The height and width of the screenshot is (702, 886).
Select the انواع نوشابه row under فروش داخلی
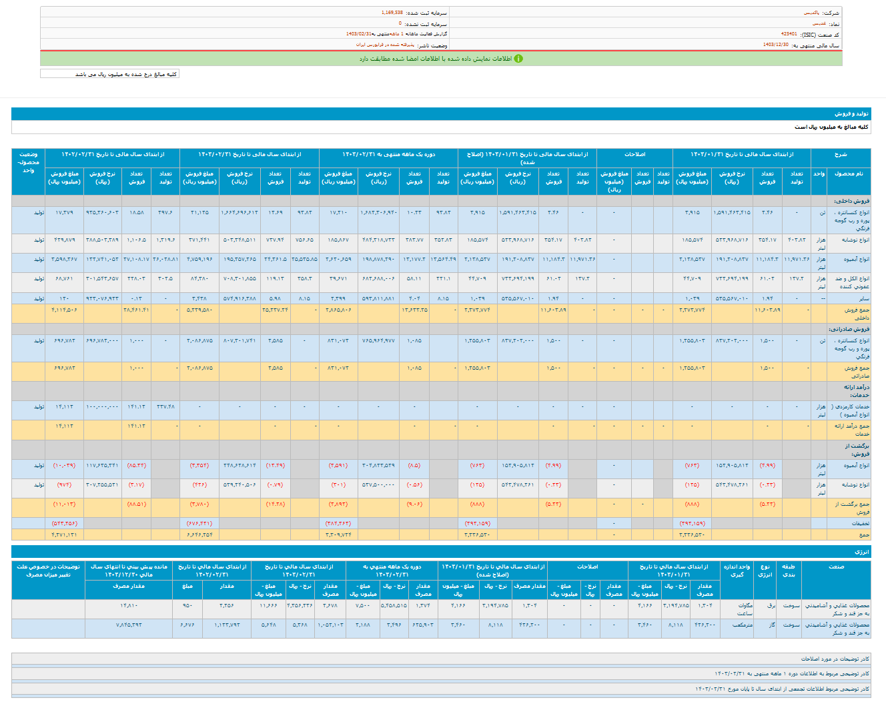[855, 240]
